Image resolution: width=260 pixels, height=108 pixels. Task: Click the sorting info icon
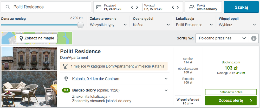[254, 38]
